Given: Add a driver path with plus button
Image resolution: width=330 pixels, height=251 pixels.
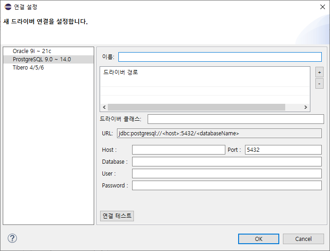Looking at the screenshot, I should click(x=319, y=72).
